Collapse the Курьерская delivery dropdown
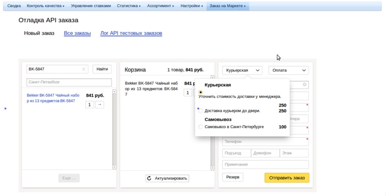This screenshot has width=386, height=196. (242, 70)
